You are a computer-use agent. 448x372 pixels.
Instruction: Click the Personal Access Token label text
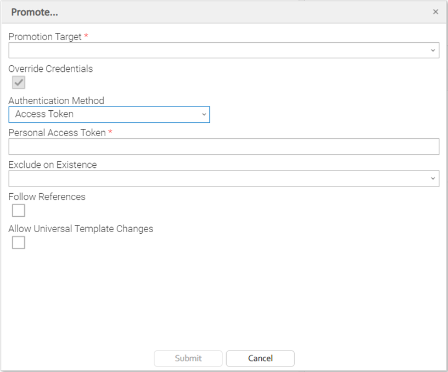point(57,133)
